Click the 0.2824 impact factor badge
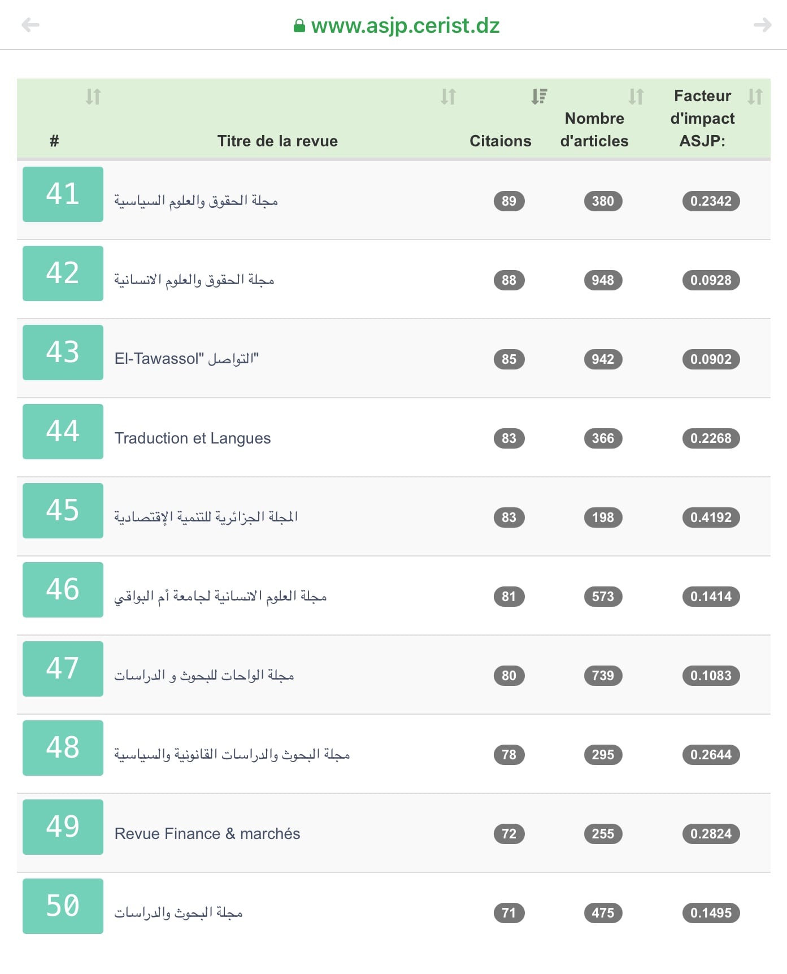 click(x=711, y=834)
